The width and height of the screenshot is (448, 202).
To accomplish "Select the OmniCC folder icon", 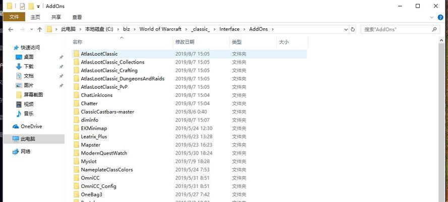I will click(76, 178).
